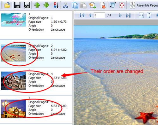
Task: Click the red four-arrow resize icon
Action: [x=122, y=5]
